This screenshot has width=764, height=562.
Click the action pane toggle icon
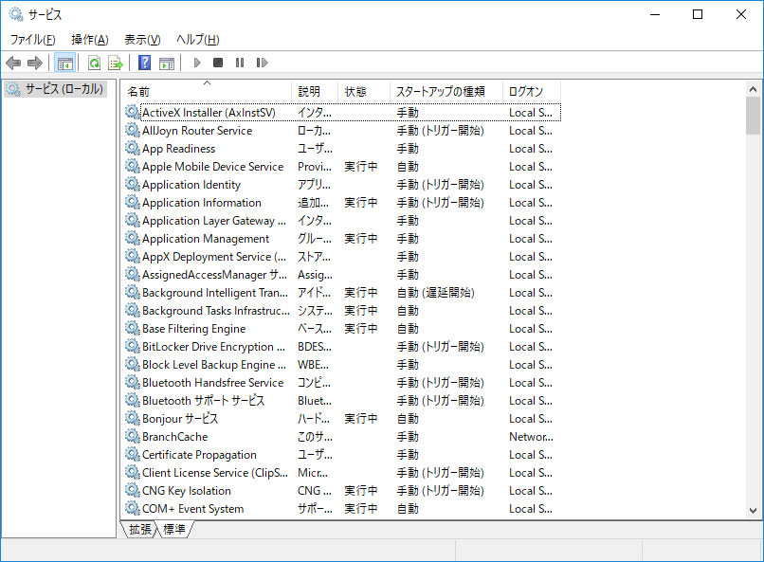[x=167, y=63]
